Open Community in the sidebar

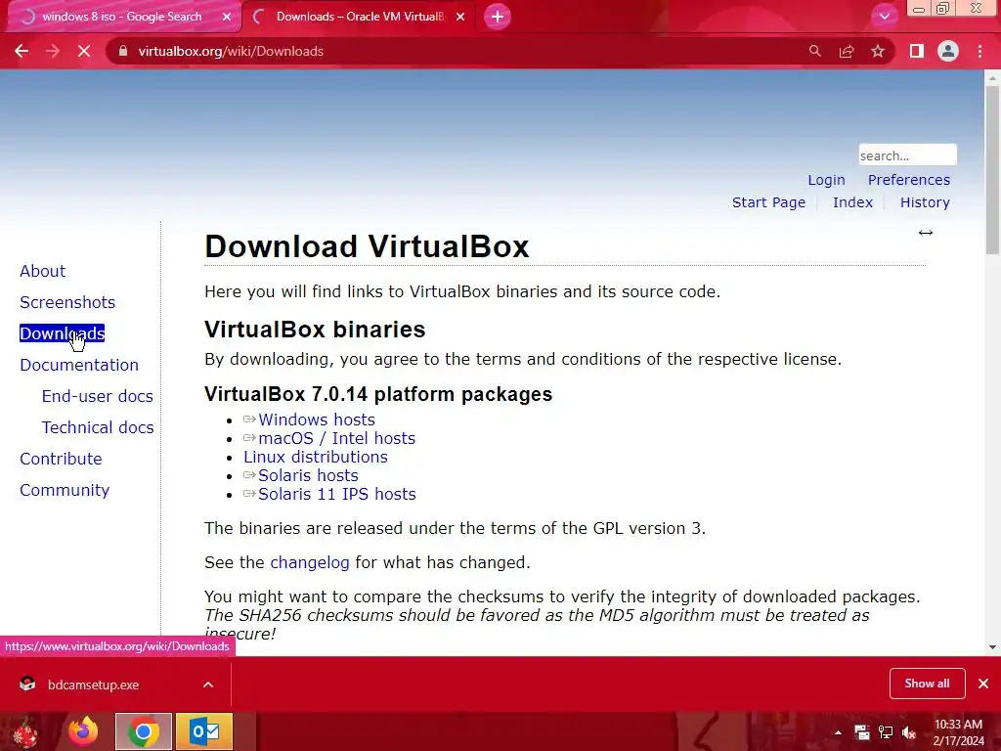pyautogui.click(x=65, y=490)
